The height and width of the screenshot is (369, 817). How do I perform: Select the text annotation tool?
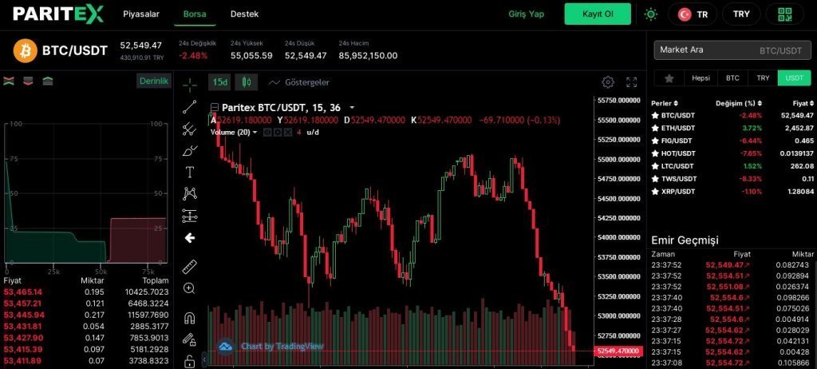point(190,173)
